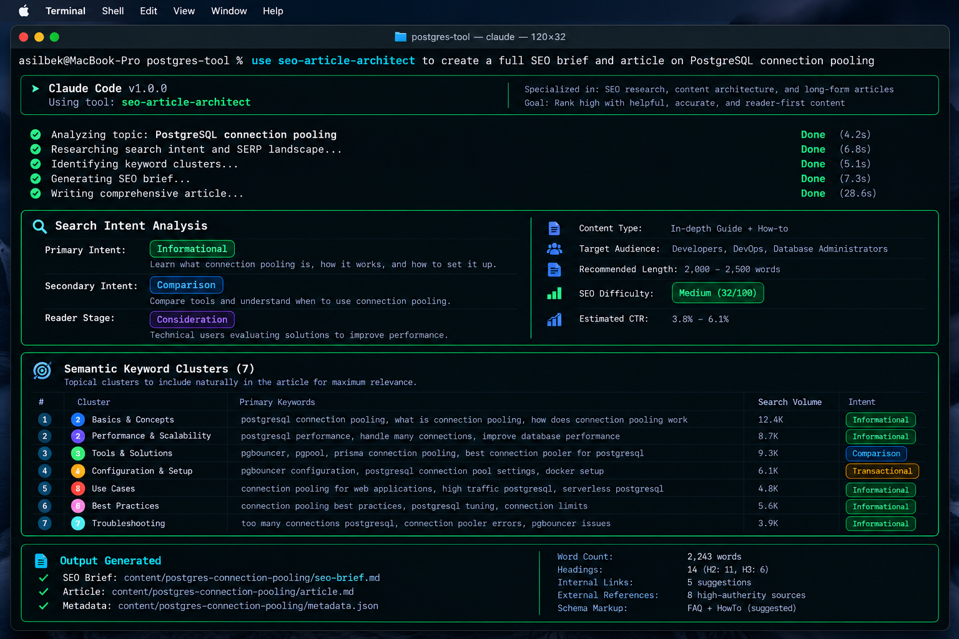The image size is (959, 639).
Task: Click the seo-article-architect tool name in header
Action: coord(186,102)
